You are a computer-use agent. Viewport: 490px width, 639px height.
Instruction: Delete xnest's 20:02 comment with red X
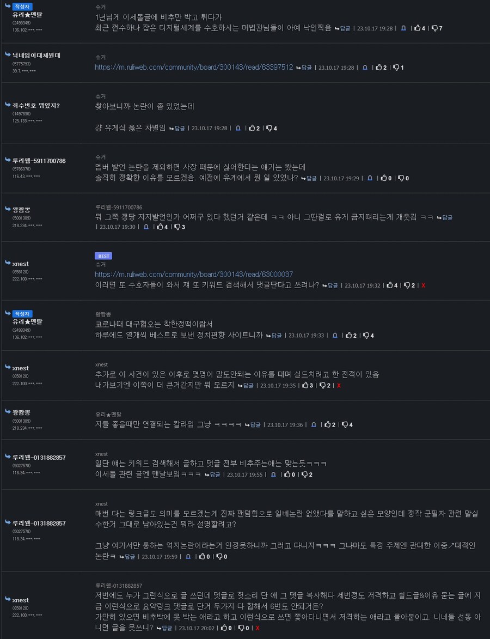pyautogui.click(x=258, y=628)
